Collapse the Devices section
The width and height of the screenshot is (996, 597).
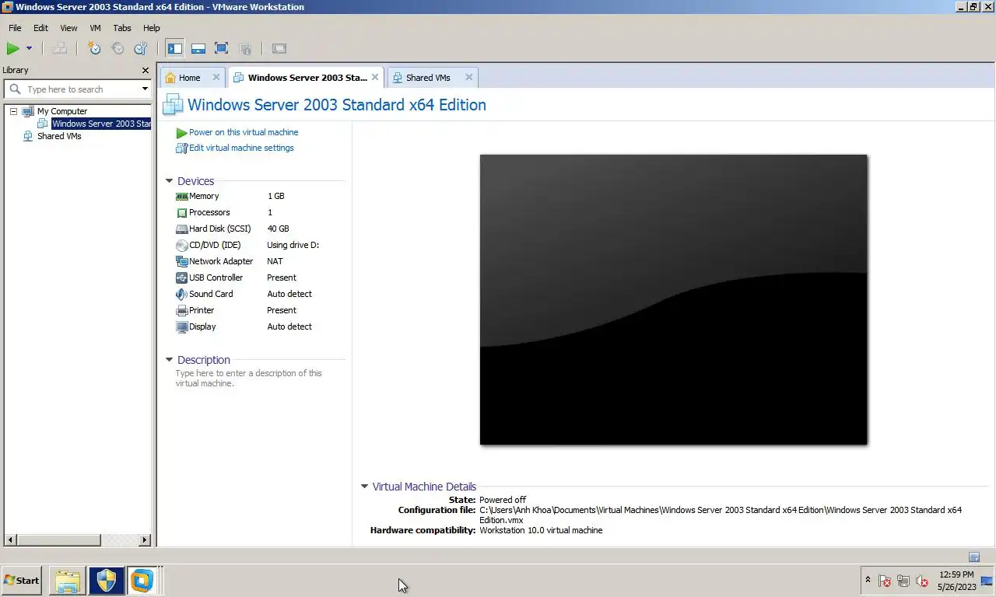coord(169,181)
